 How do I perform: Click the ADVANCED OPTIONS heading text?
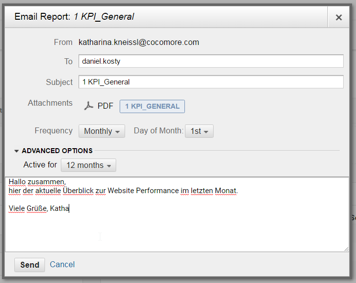pos(57,151)
